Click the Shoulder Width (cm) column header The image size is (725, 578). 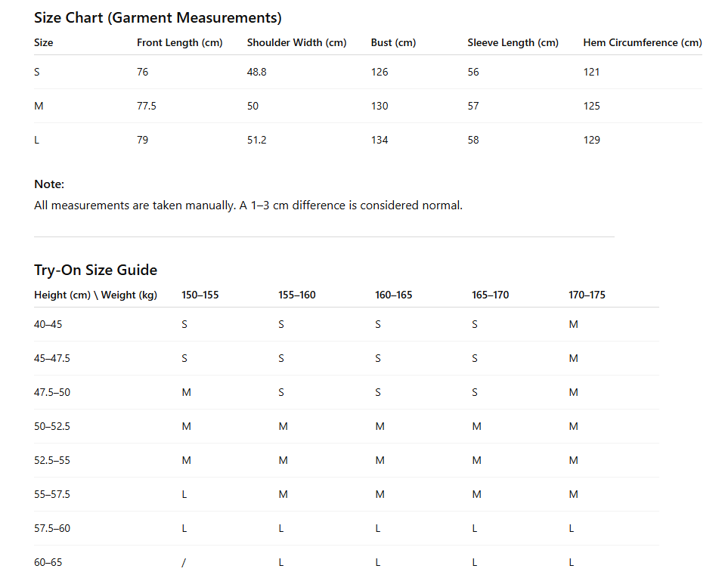tap(296, 42)
